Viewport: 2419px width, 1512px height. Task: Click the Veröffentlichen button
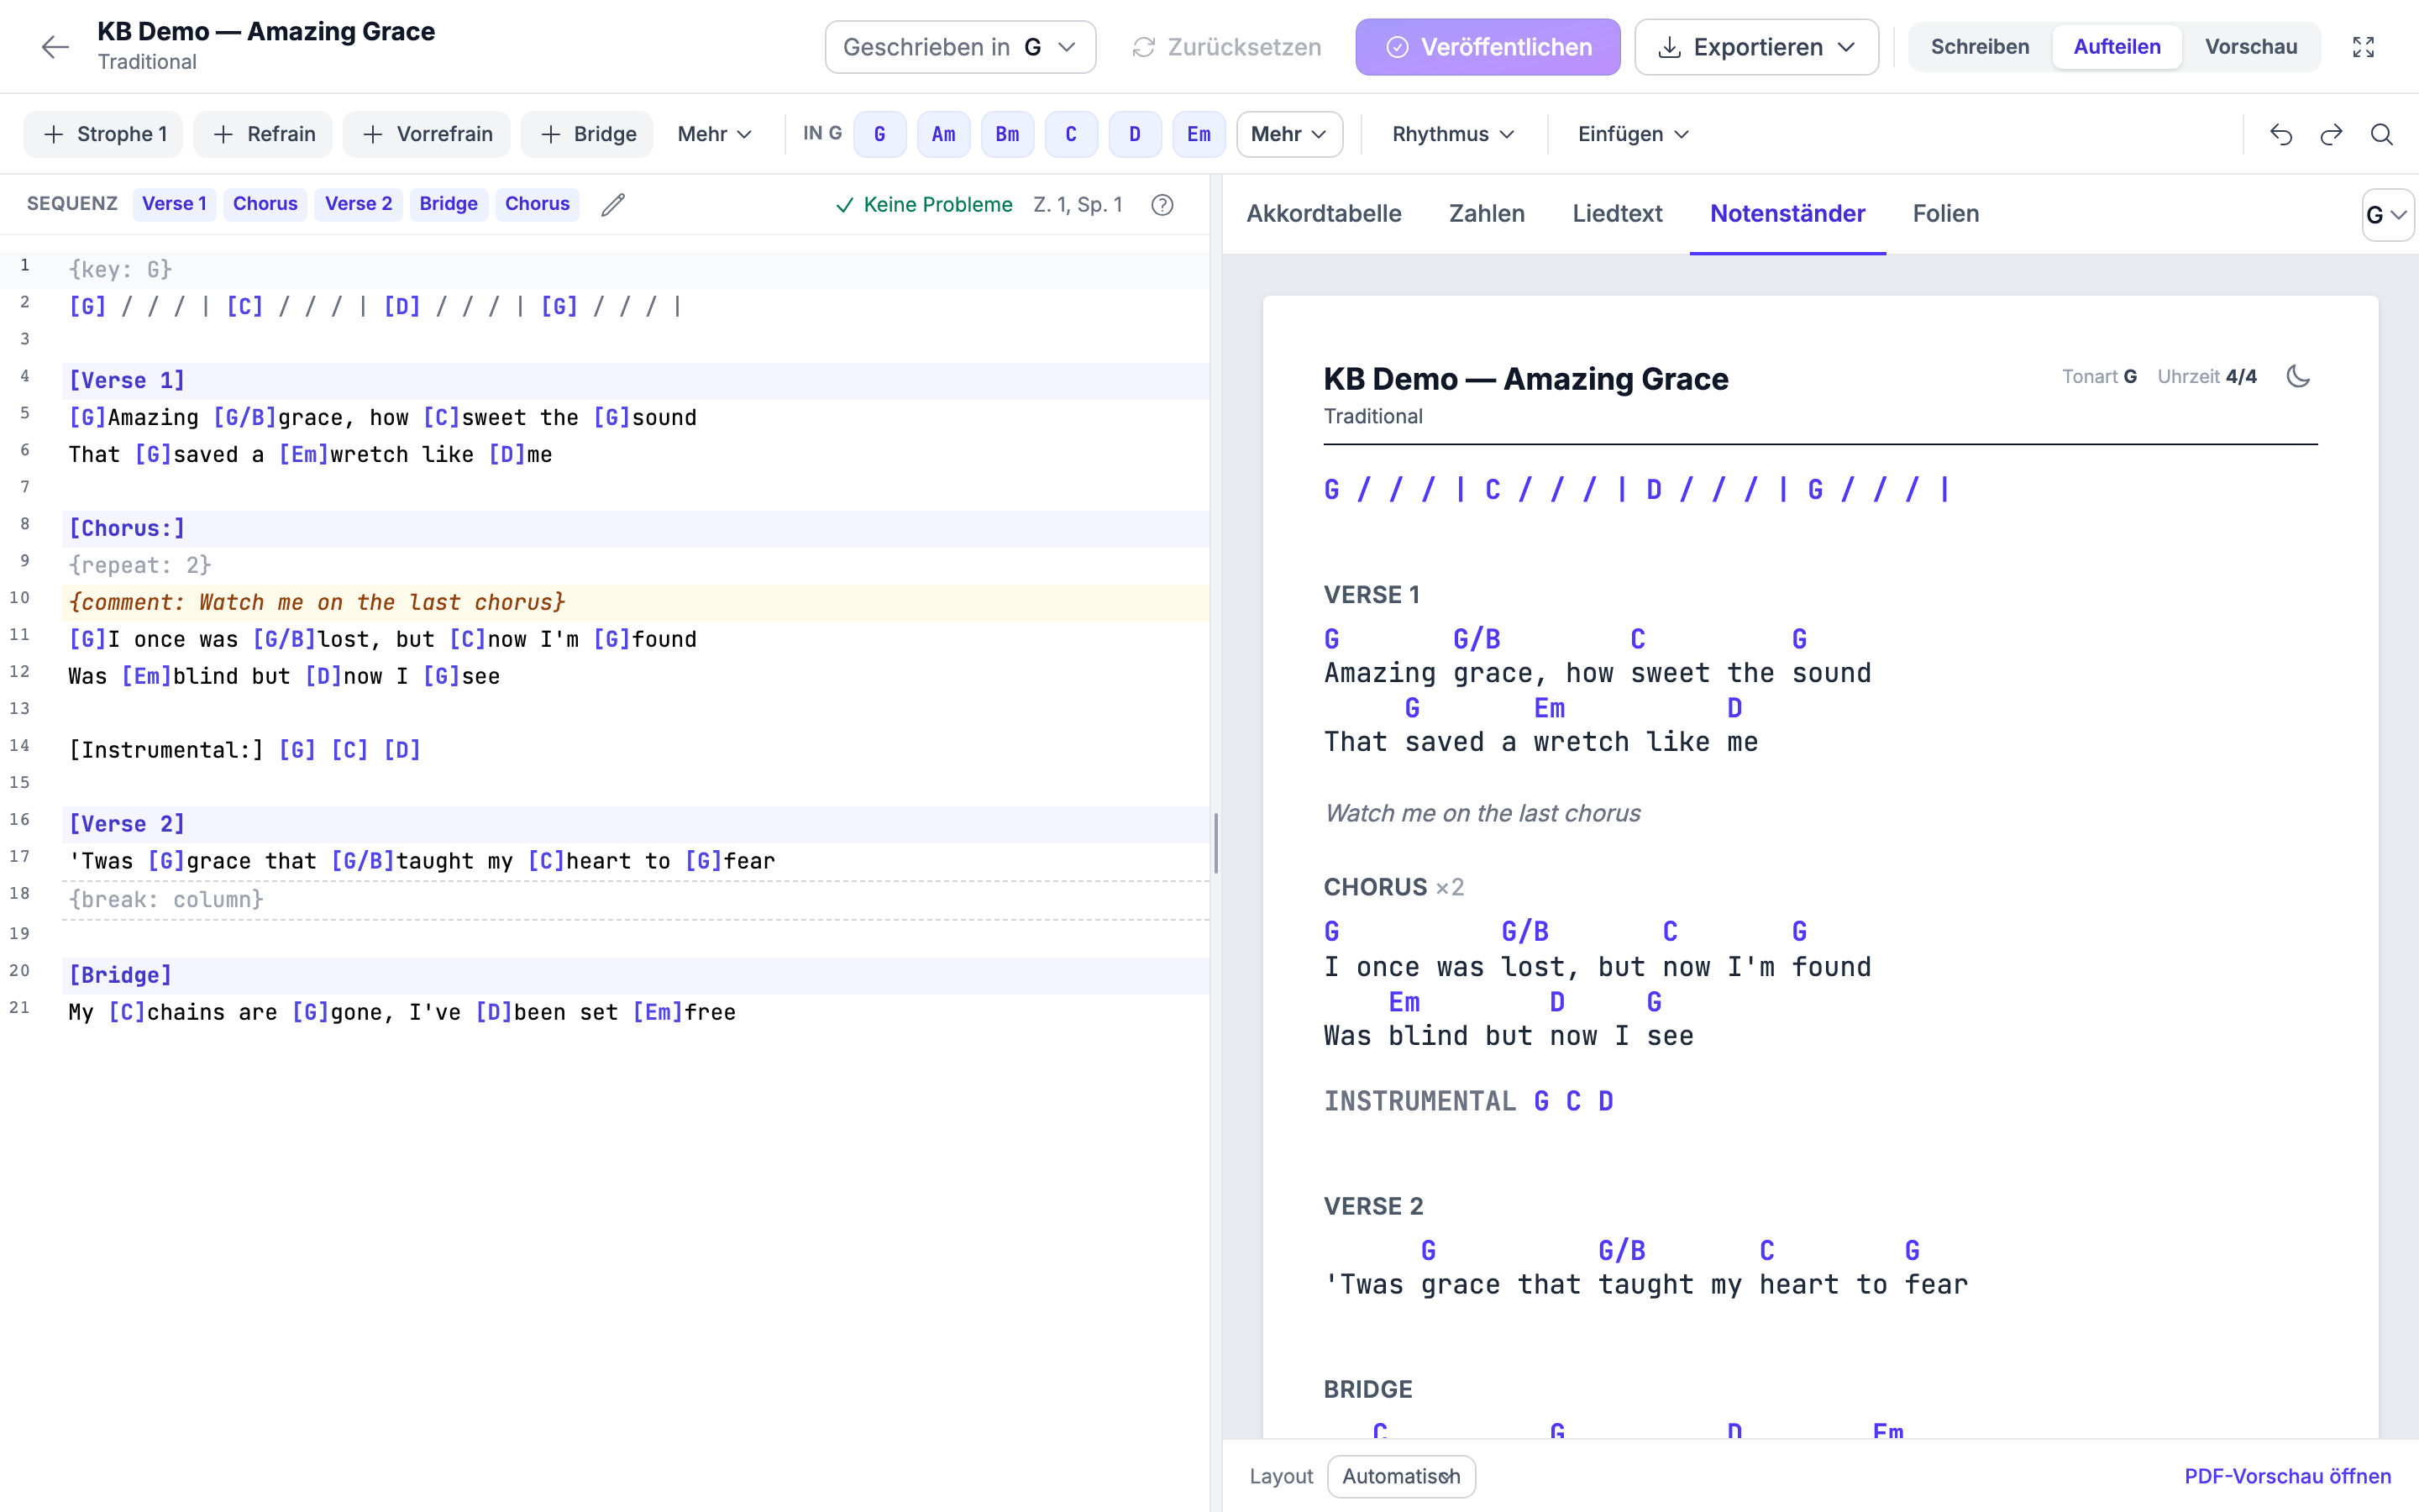click(x=1488, y=47)
